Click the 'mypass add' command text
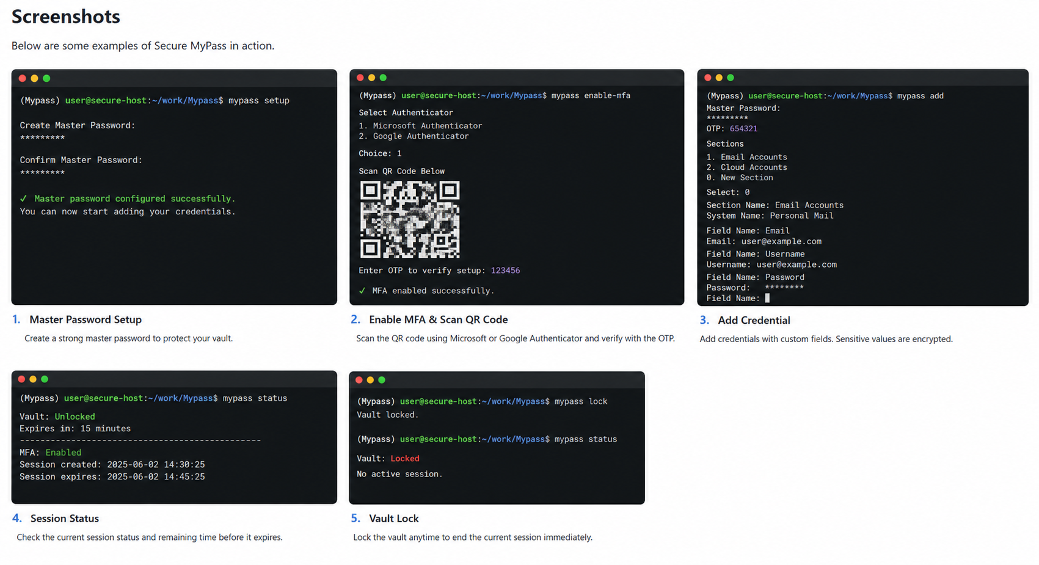 (921, 96)
